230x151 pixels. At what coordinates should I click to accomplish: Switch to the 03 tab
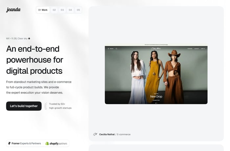62,10
